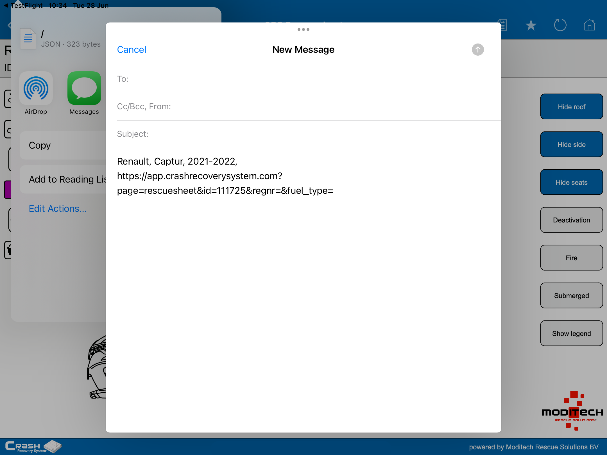Click the To: recipient field
The height and width of the screenshot is (455, 607).
309,79
